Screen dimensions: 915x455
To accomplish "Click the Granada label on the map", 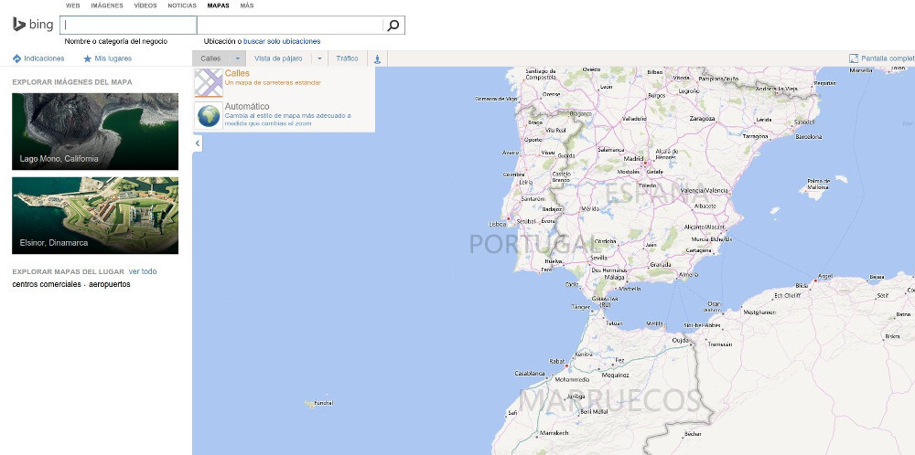I will pos(660,264).
